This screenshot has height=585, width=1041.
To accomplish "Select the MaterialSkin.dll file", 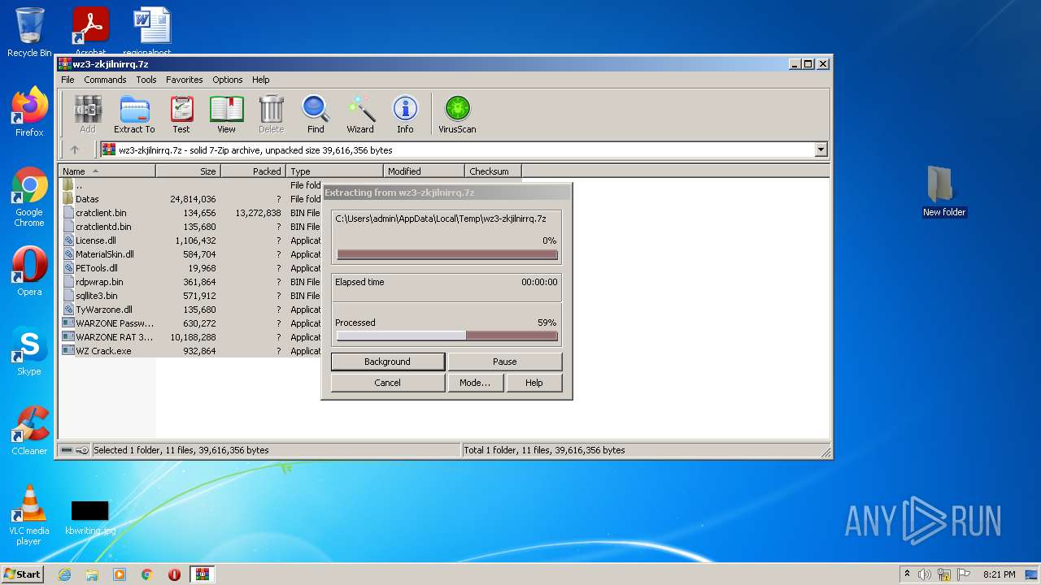I will [x=191, y=254].
